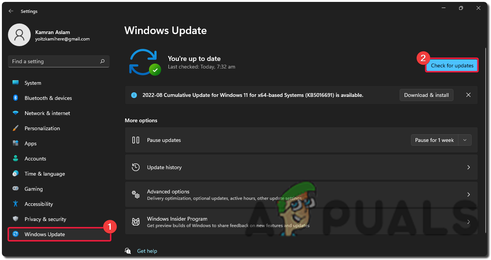491x260 pixels.
Task: Click the KB5016691 cumulative update text
Action: pyautogui.click(x=253, y=95)
